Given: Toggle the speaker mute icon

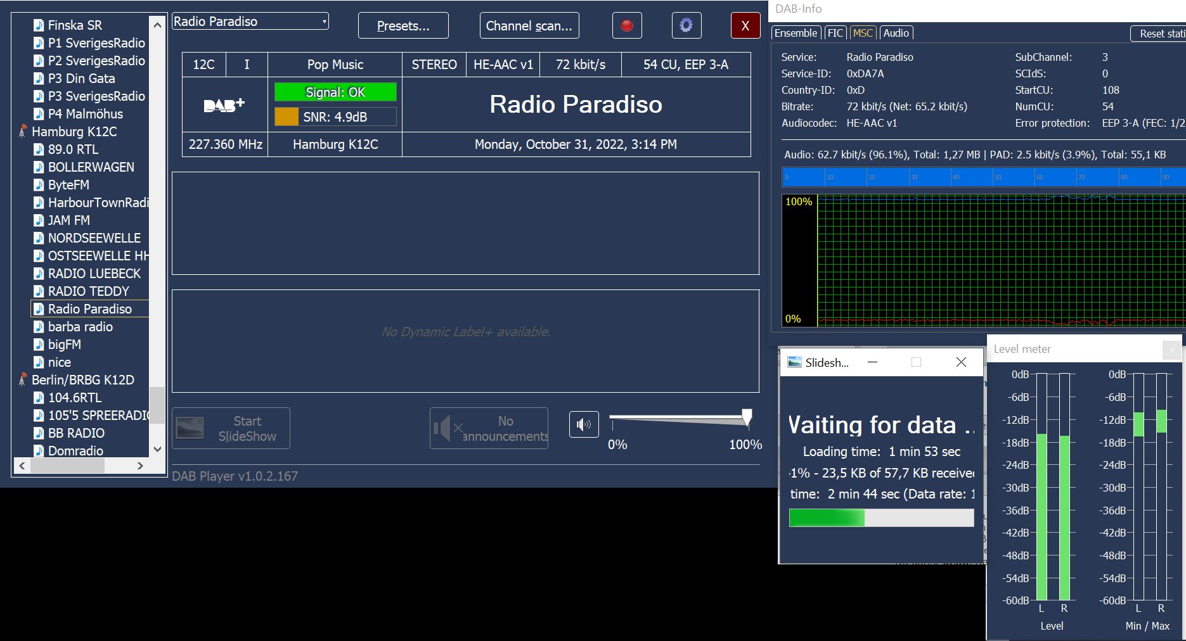Looking at the screenshot, I should click(x=583, y=424).
